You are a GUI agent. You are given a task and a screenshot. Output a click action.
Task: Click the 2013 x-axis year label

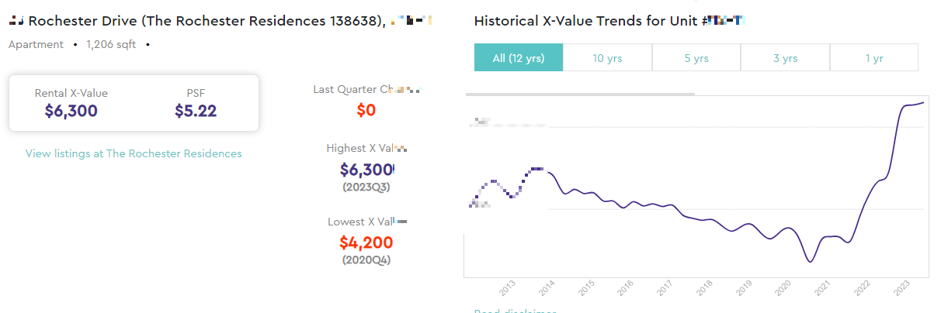[x=507, y=288]
